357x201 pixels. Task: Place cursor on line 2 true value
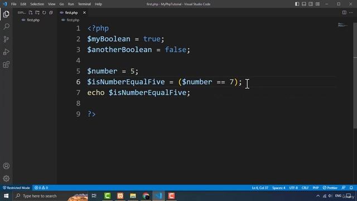click(x=152, y=39)
